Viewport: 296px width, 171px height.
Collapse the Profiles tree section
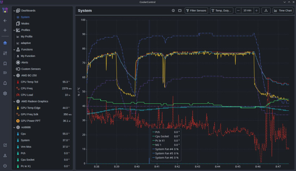14,30
